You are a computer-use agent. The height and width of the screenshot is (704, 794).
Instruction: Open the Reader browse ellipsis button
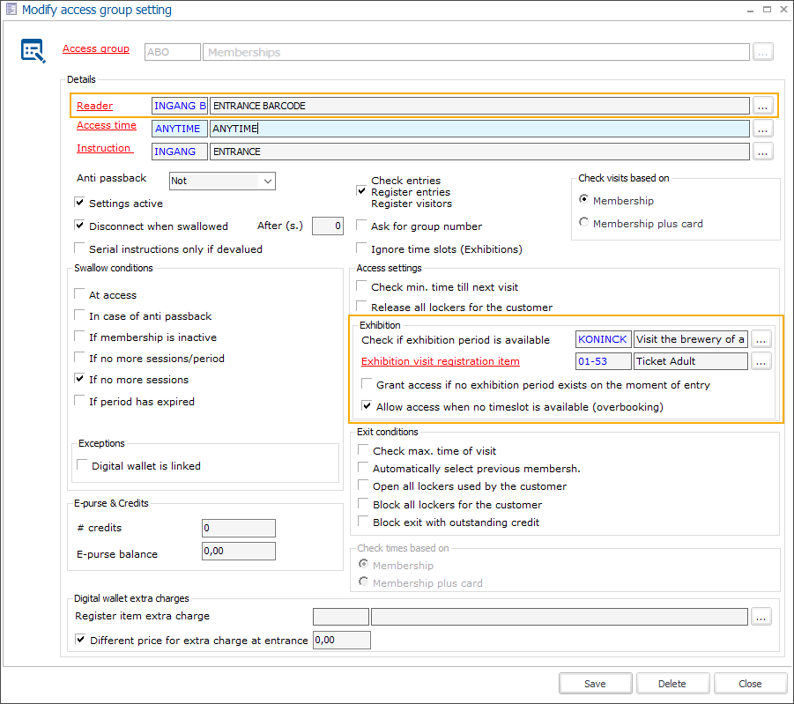pyautogui.click(x=762, y=106)
